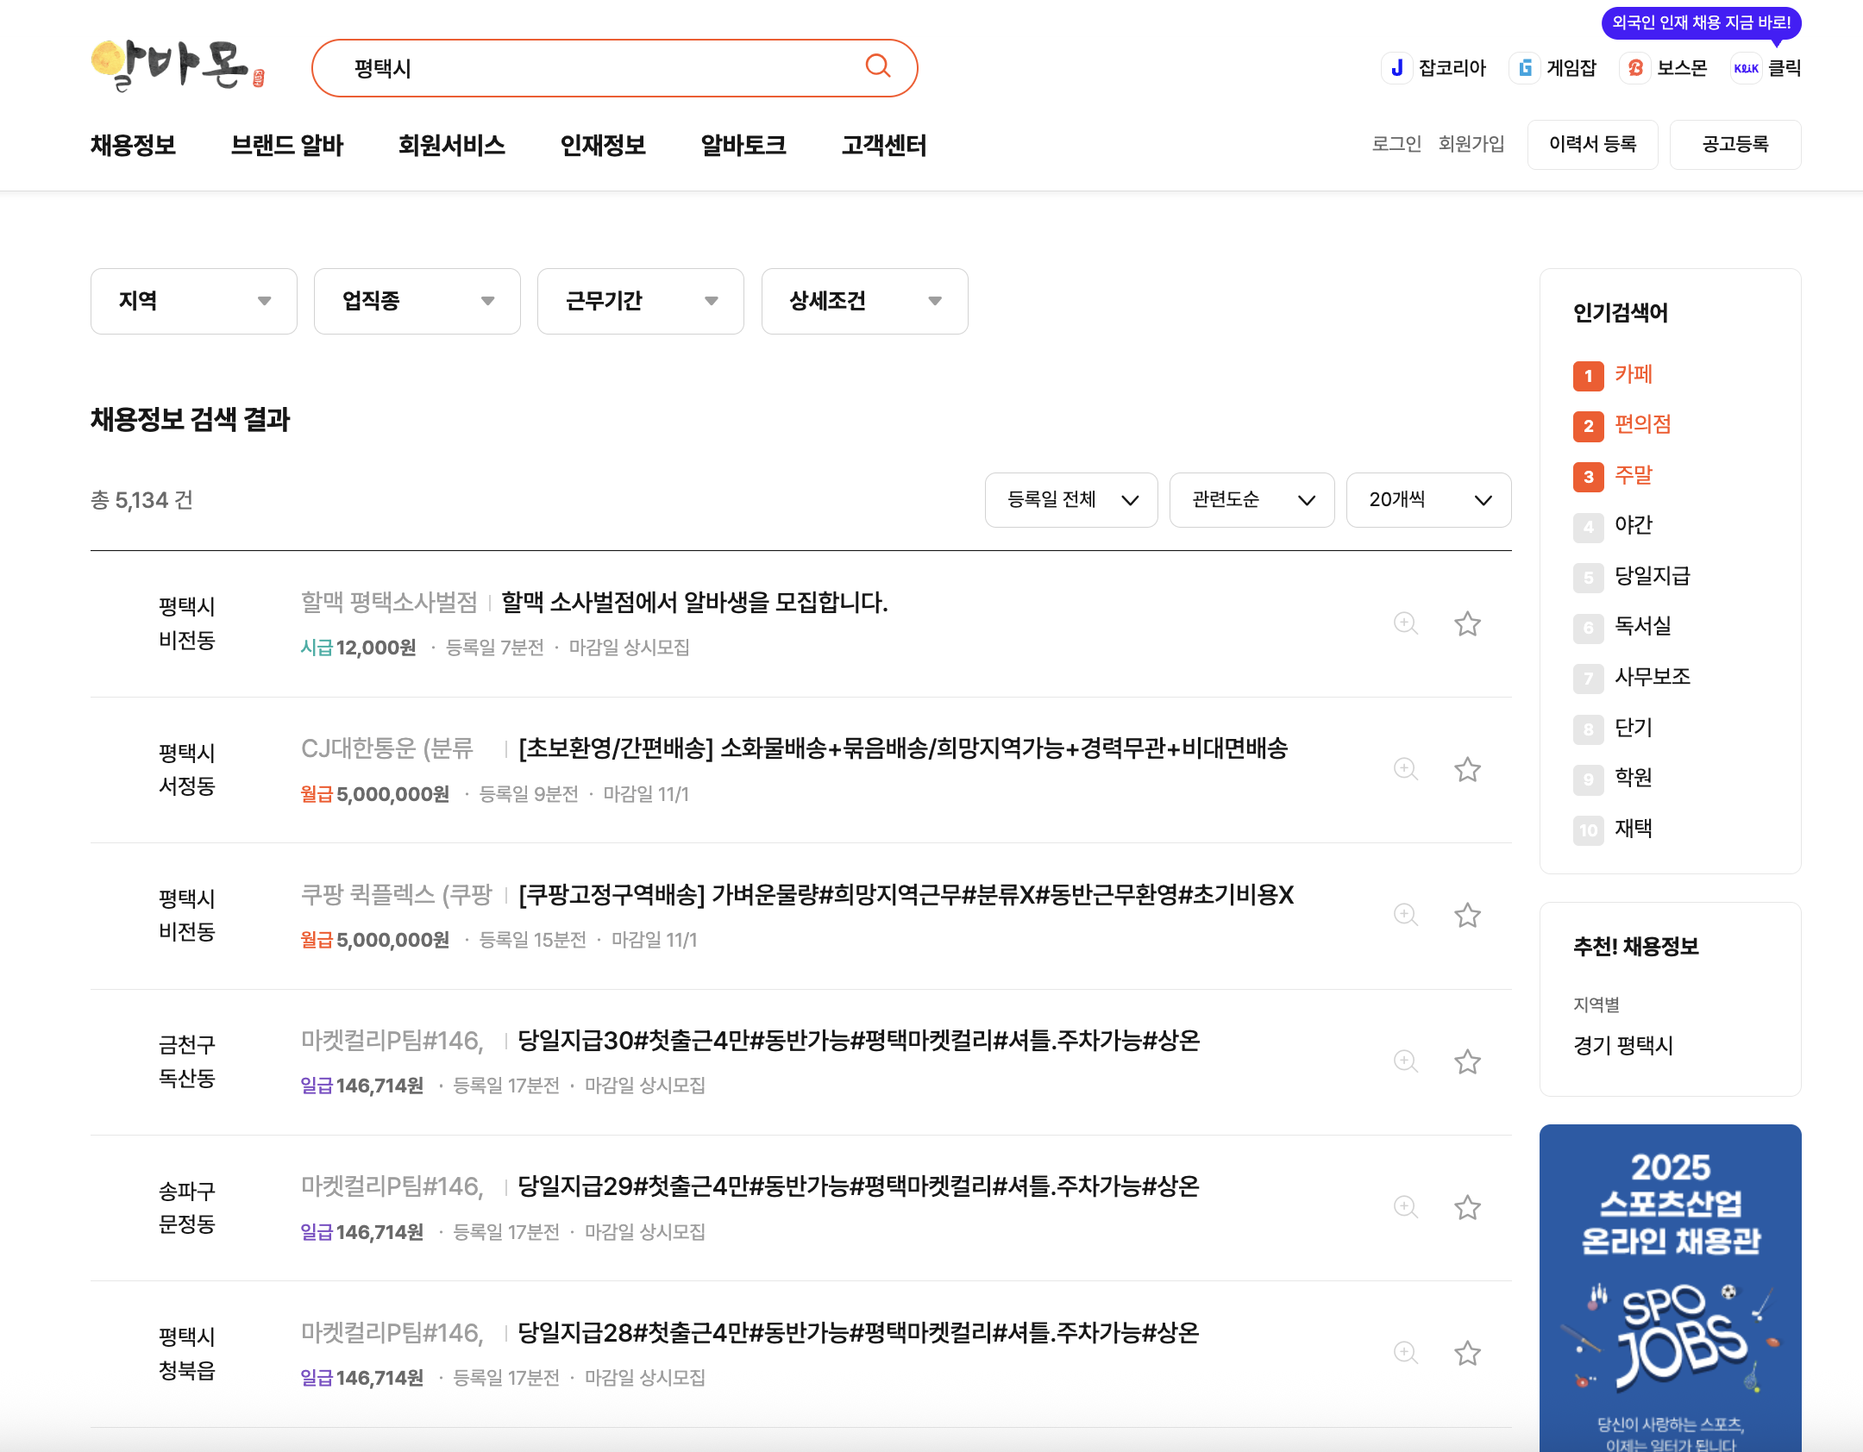Open the Klik icon link
Image resolution: width=1863 pixels, height=1452 pixels.
1746,68
